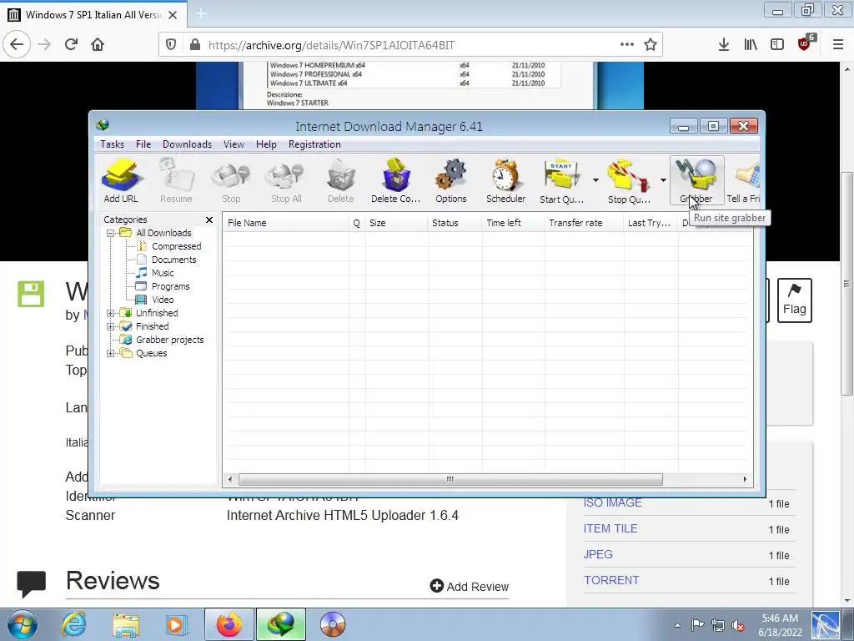854x641 pixels.
Task: Select Grabber projects in the tree
Action: [169, 340]
